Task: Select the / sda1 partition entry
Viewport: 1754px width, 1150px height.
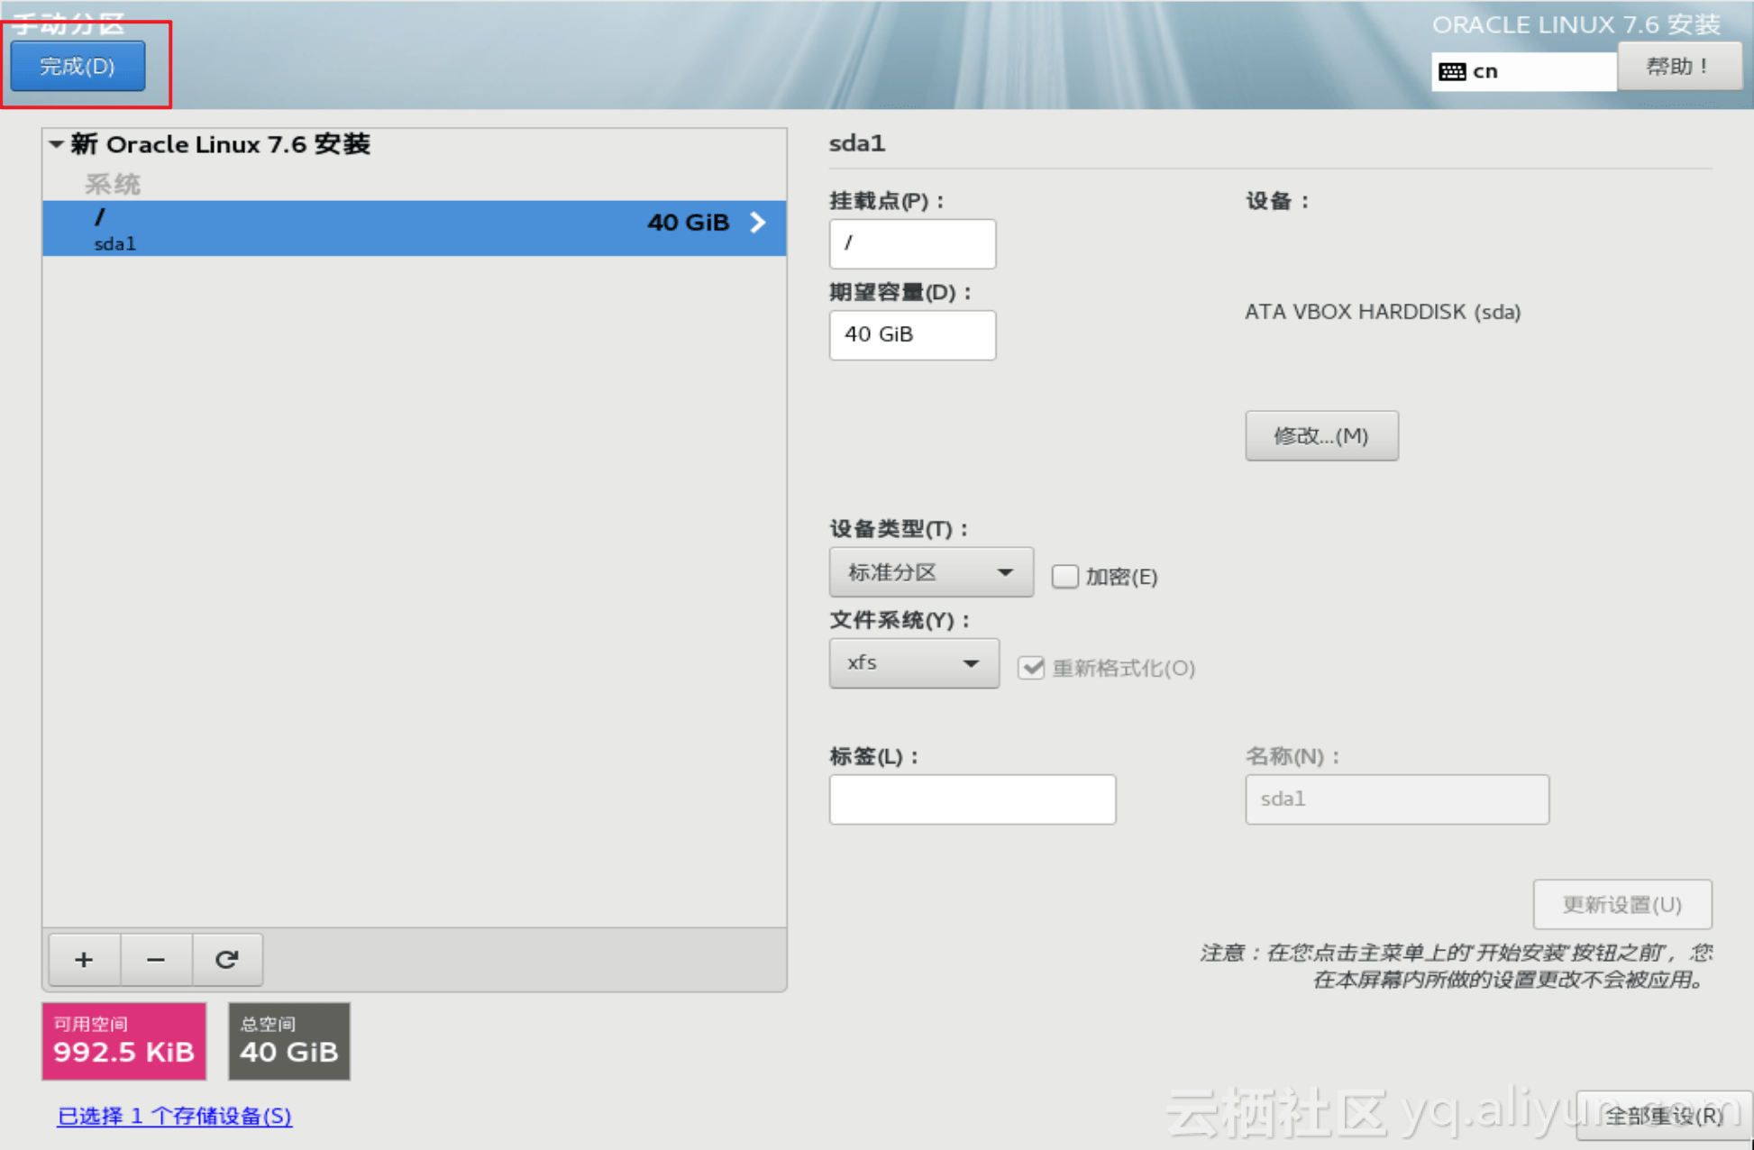Action: [x=361, y=228]
